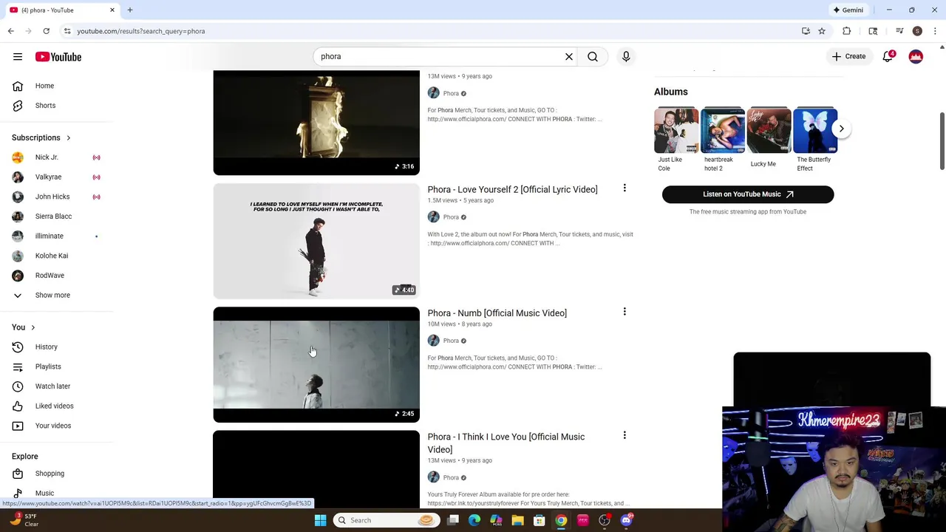The height and width of the screenshot is (532, 946).
Task: Open a new browser tab
Action: [x=130, y=10]
